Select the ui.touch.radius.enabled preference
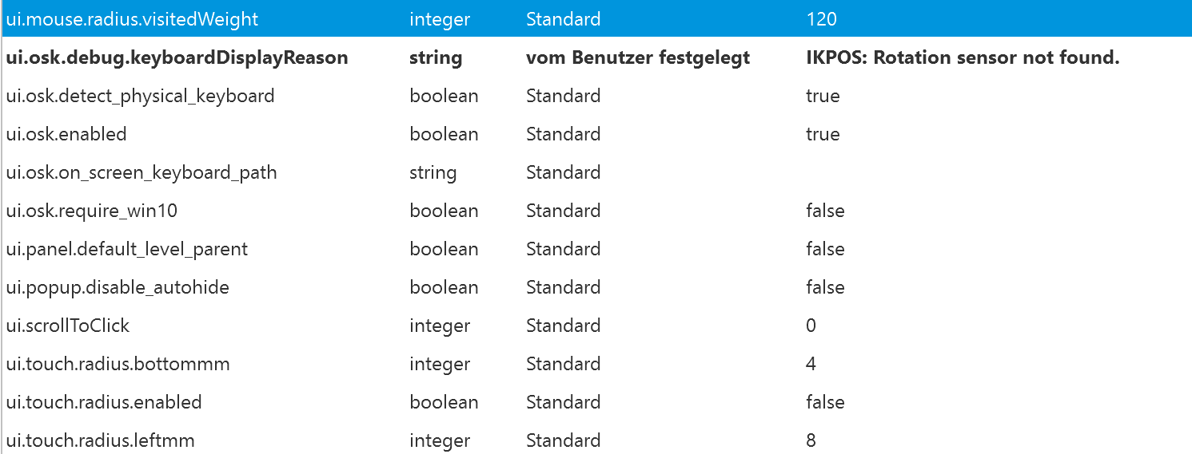 click(x=104, y=402)
